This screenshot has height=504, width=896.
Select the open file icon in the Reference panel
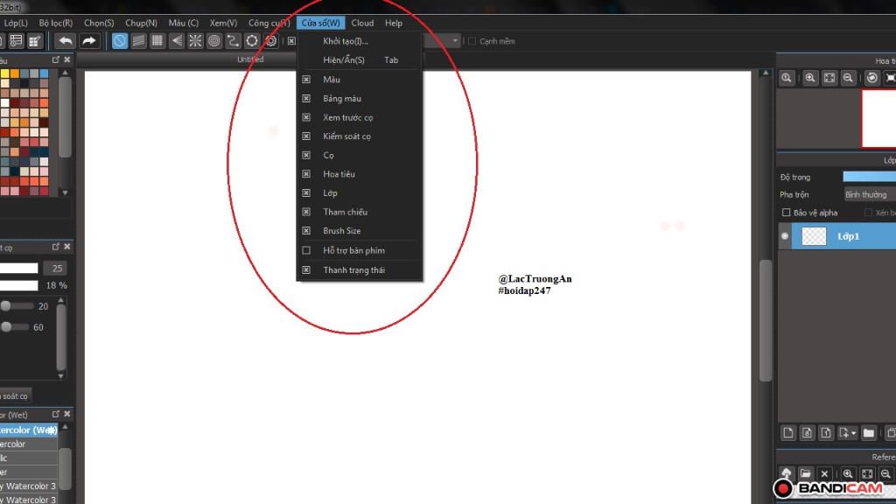pyautogui.click(x=806, y=473)
